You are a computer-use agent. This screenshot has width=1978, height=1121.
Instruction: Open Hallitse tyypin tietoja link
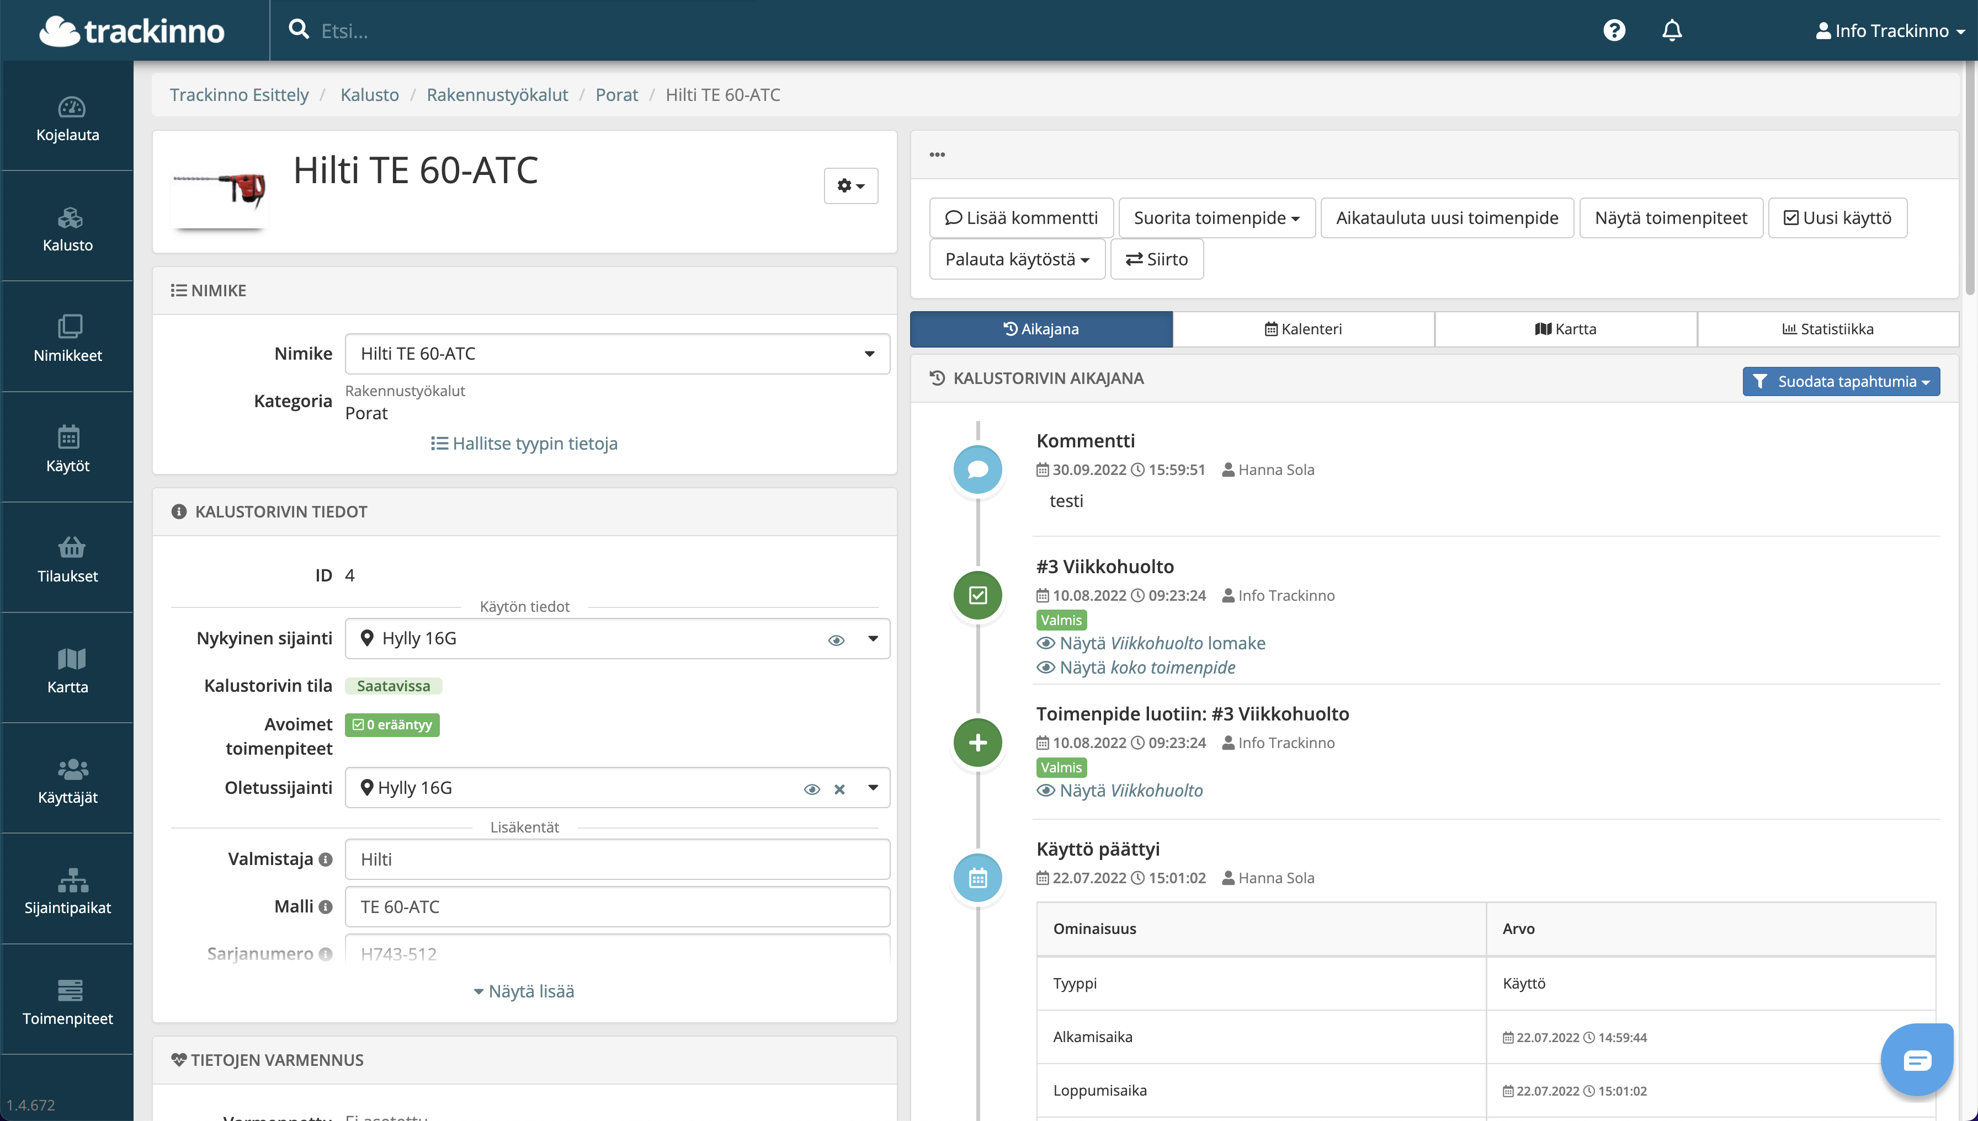point(524,444)
